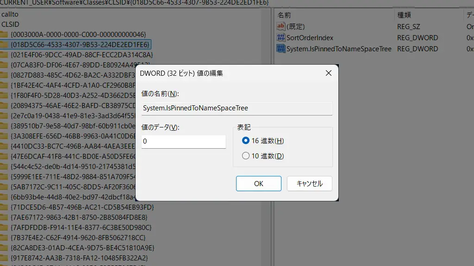Select the 10 進数 decimal radio button
The image size is (474, 266).
click(x=246, y=156)
